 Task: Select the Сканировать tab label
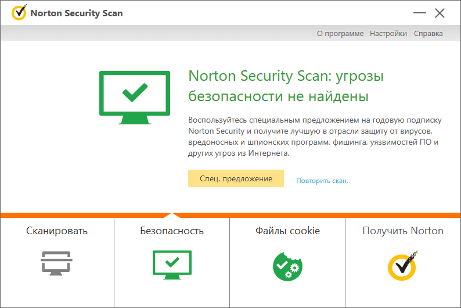pyautogui.click(x=56, y=231)
